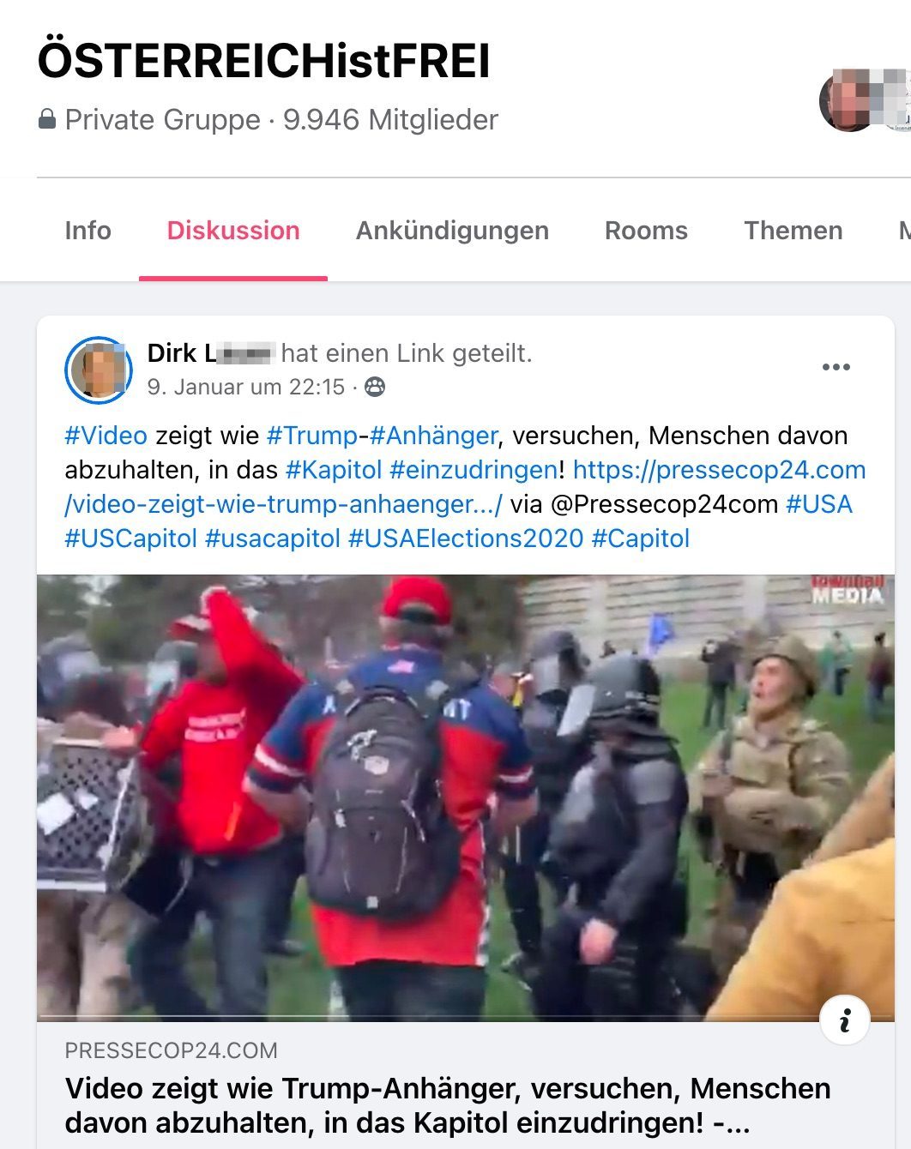Select the Diskussion tab

click(233, 231)
